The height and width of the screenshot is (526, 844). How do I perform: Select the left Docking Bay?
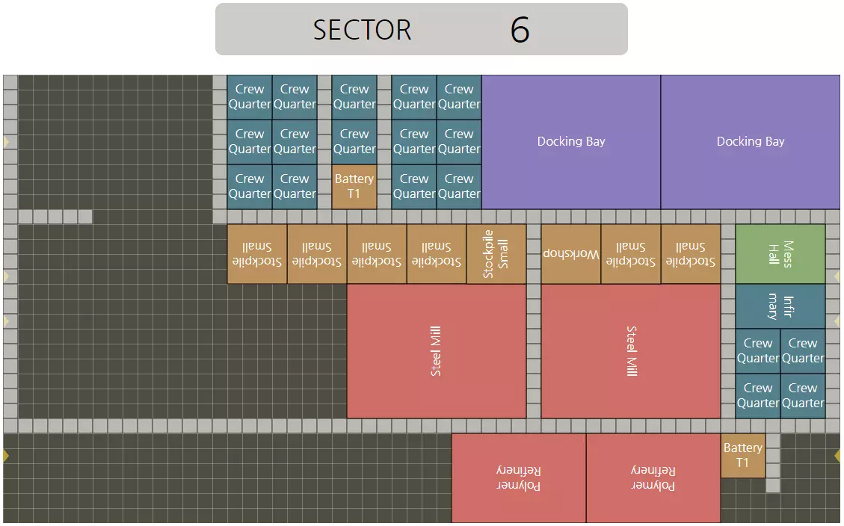pyautogui.click(x=571, y=141)
